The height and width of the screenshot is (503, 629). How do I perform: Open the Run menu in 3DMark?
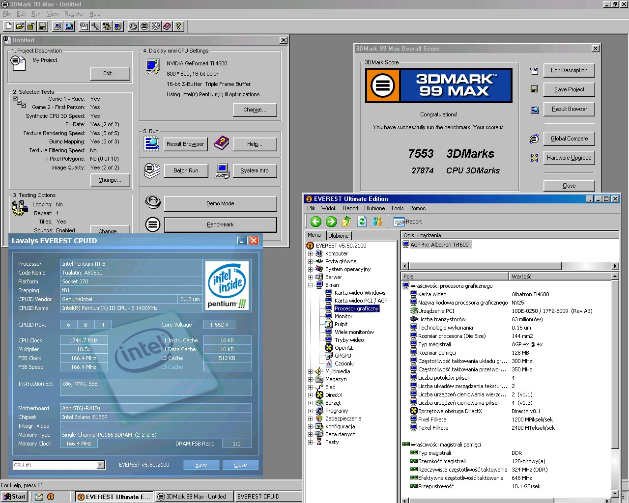click(x=36, y=14)
